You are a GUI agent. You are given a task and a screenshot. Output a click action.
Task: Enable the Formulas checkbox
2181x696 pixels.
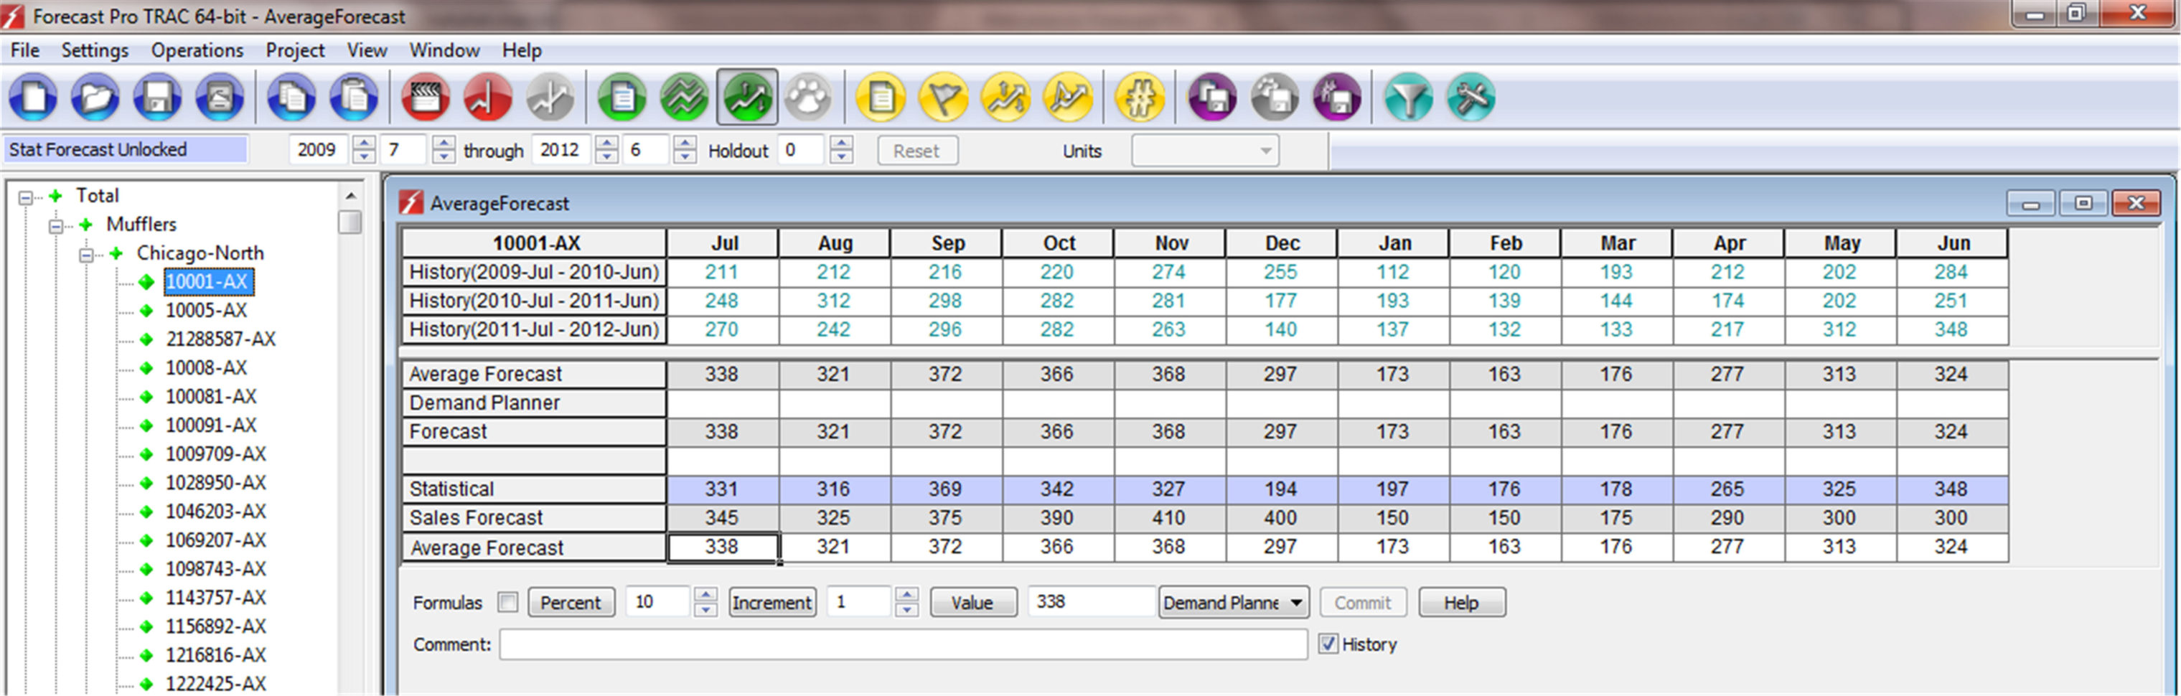click(509, 602)
